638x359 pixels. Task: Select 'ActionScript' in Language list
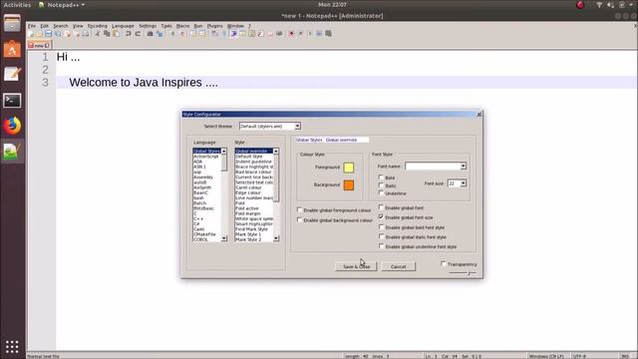point(206,157)
